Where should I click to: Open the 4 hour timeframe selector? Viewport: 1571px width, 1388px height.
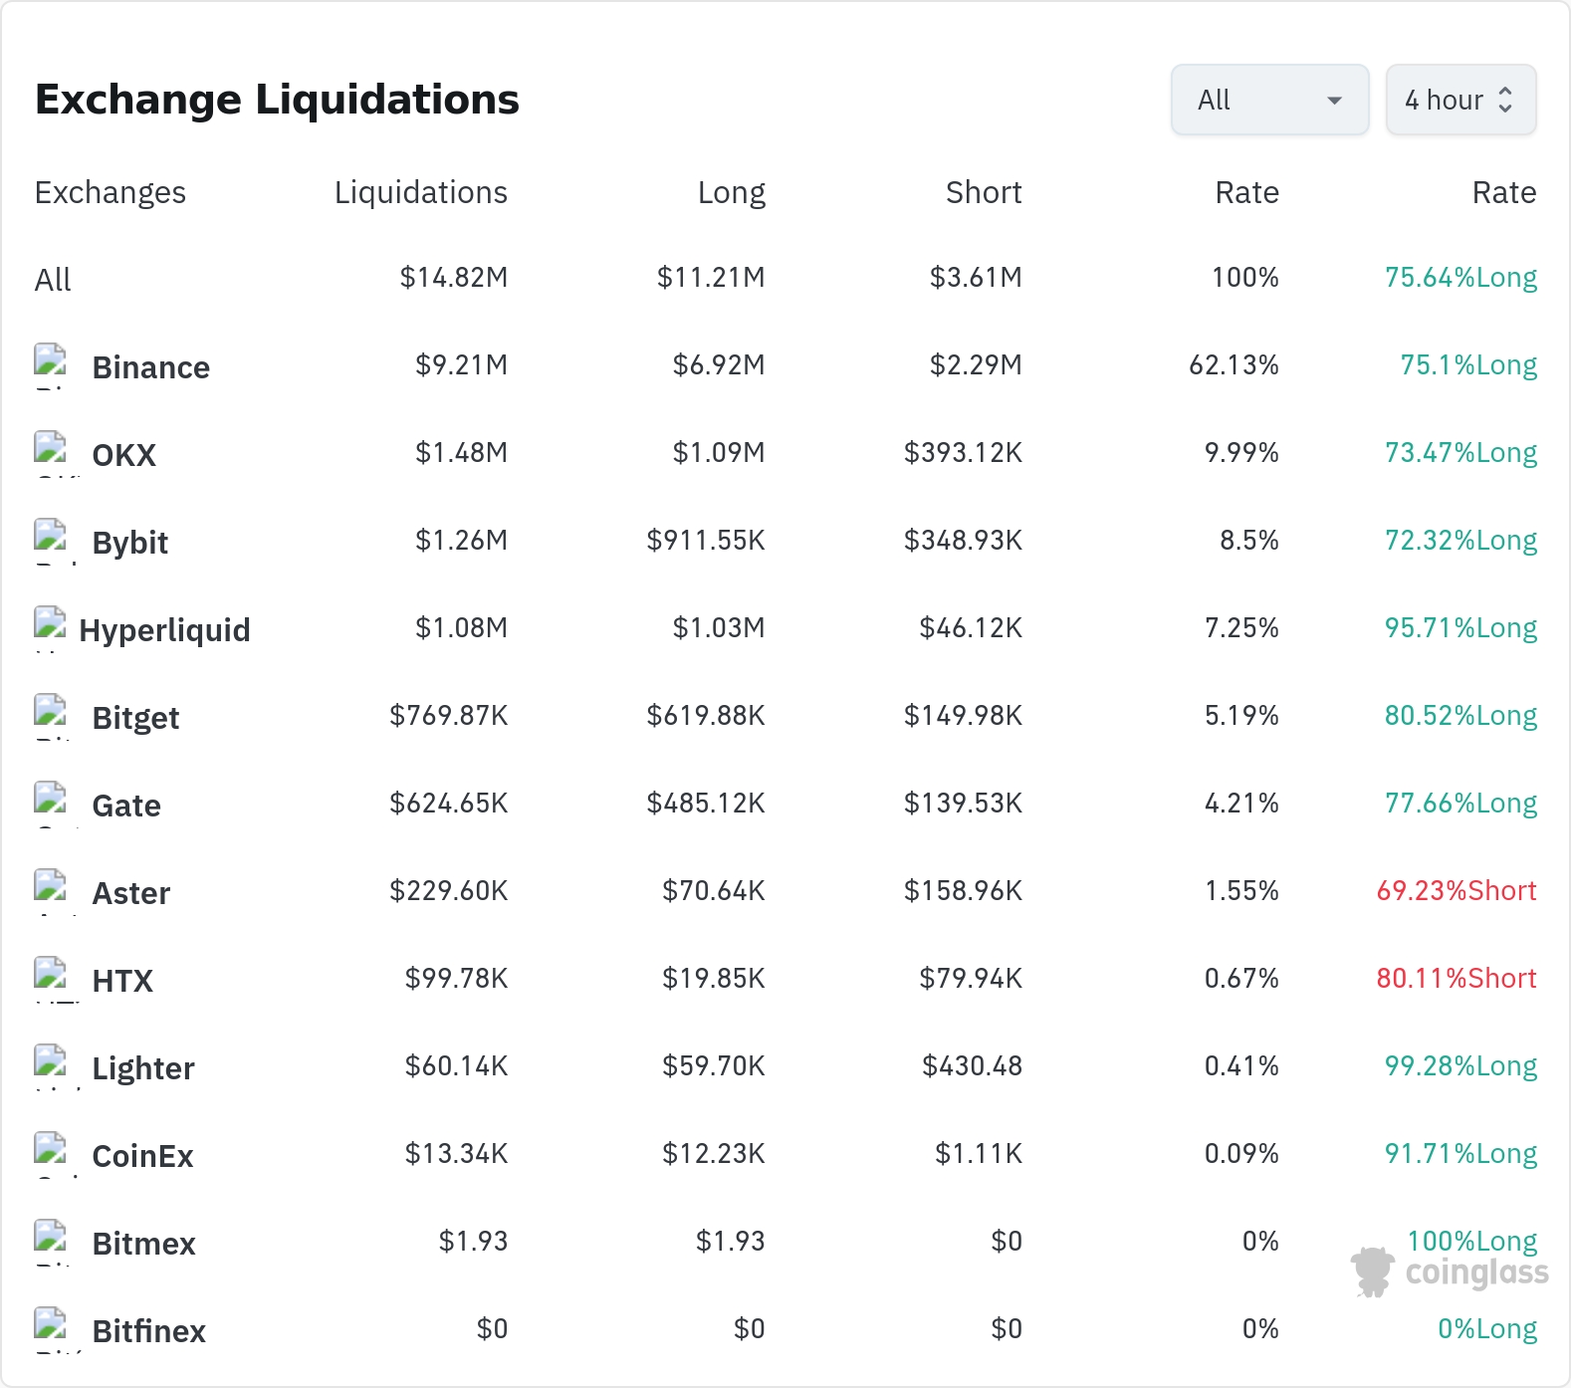[x=1460, y=100]
